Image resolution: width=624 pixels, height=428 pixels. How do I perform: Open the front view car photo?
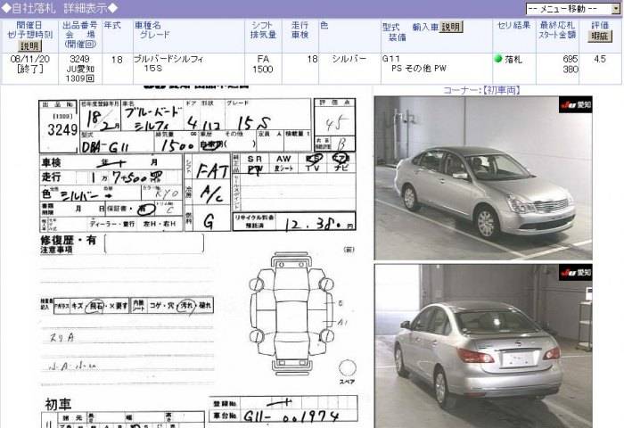[x=483, y=178]
